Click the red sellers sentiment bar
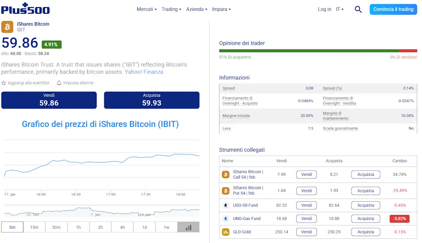The height and width of the screenshot is (243, 422). pos(408,51)
